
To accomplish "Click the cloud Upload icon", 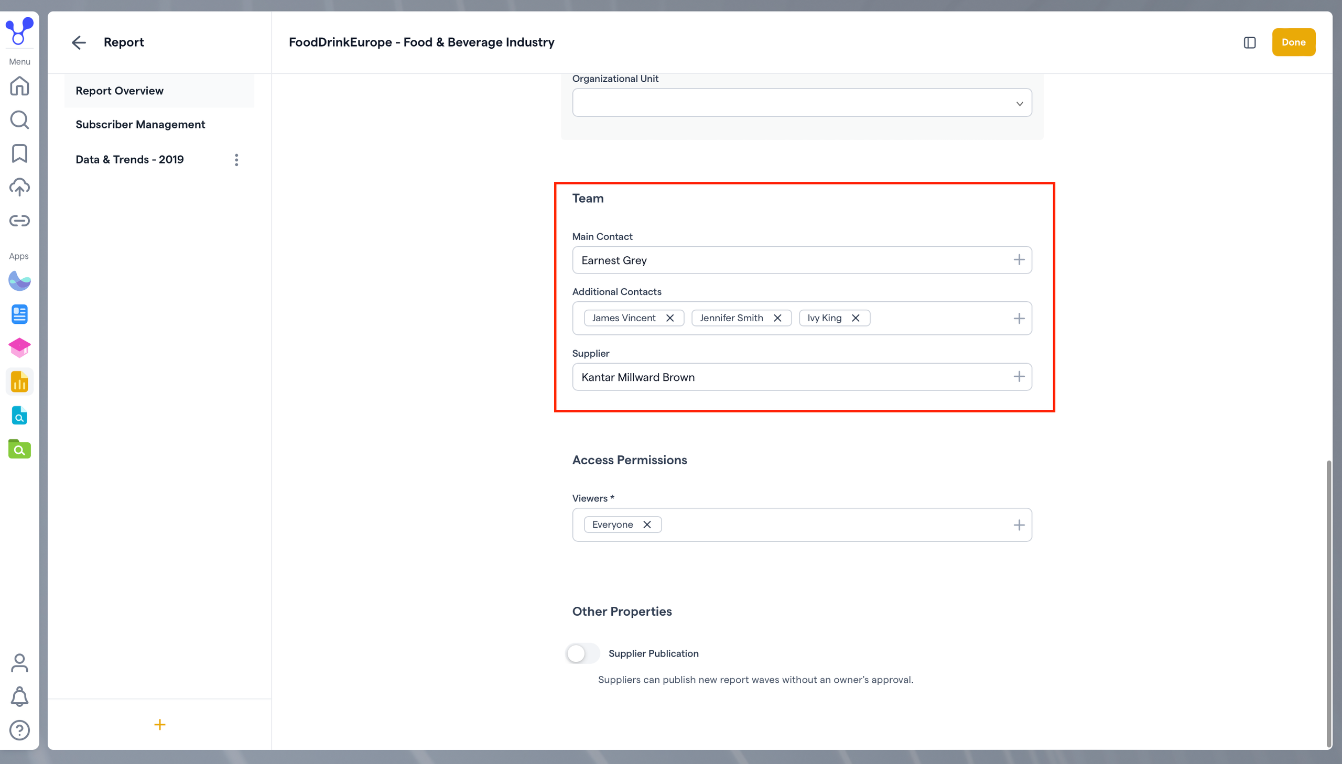I will [x=19, y=187].
